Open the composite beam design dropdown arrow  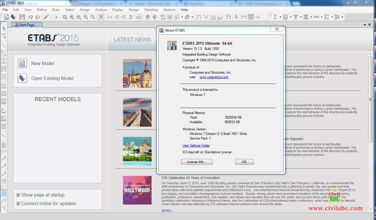[x=301, y=17]
